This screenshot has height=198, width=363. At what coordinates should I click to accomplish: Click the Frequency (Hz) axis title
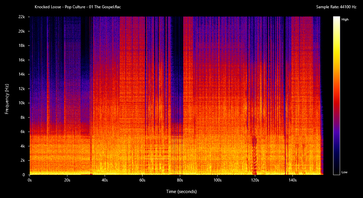coord(7,99)
